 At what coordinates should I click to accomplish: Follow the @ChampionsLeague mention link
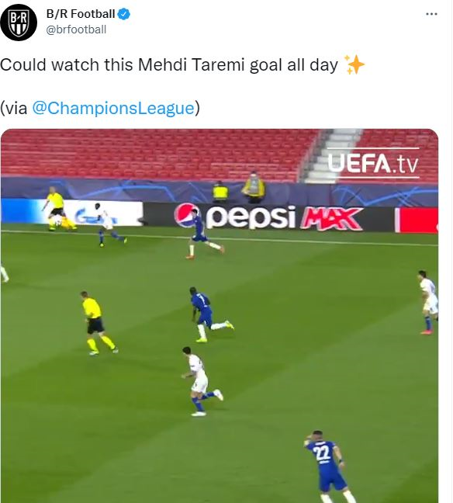point(113,108)
